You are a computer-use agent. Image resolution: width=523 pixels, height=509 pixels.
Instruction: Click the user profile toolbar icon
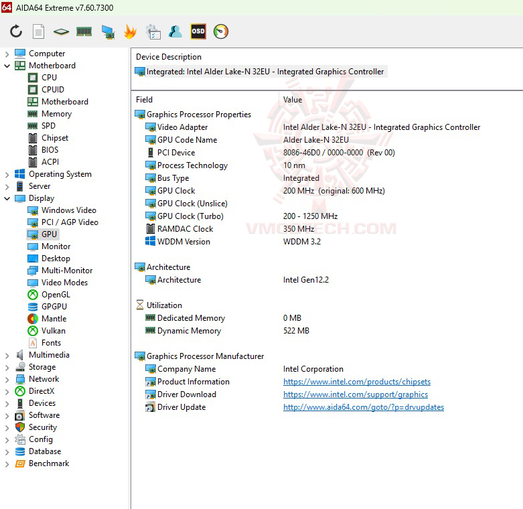(175, 31)
